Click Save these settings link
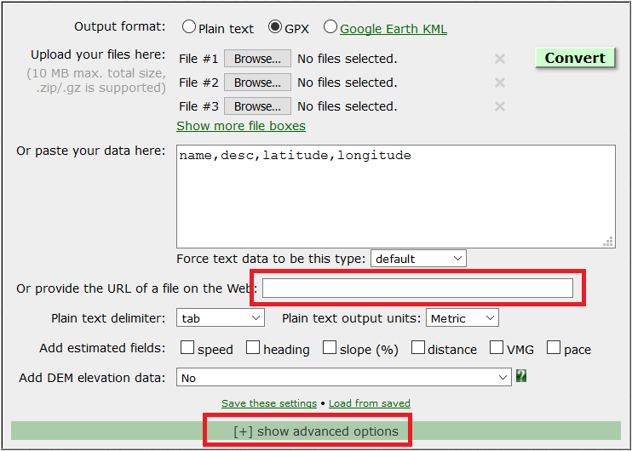Image resolution: width=632 pixels, height=451 pixels. tap(269, 403)
